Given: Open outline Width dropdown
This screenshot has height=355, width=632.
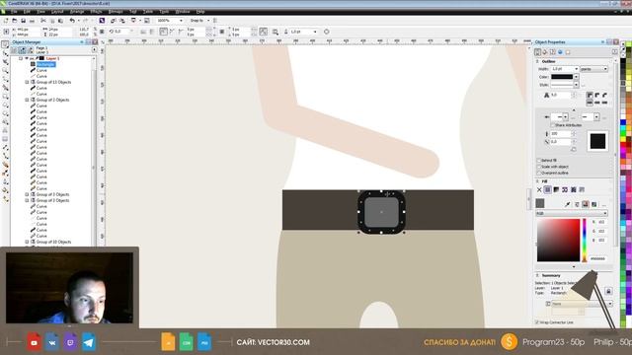Looking at the screenshot, I should click(x=576, y=69).
